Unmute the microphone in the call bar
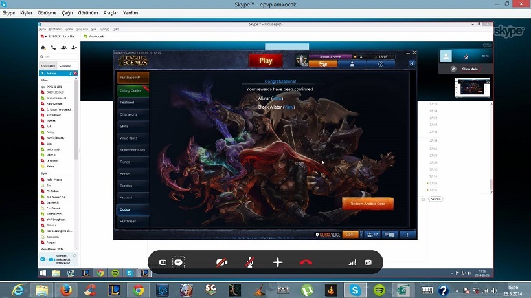This screenshot has height=298, width=531. click(x=249, y=262)
